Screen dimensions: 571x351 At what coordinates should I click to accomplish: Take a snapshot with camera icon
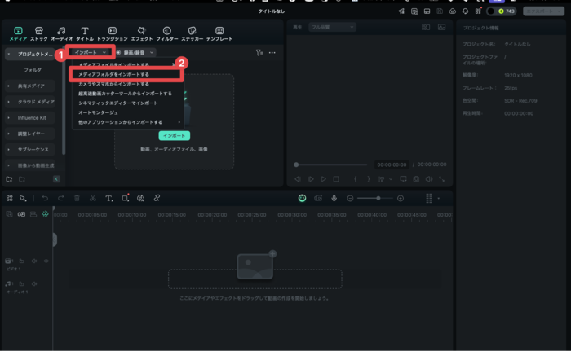click(416, 178)
